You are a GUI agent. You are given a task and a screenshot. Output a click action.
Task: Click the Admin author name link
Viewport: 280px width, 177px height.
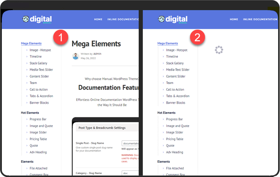(x=97, y=54)
